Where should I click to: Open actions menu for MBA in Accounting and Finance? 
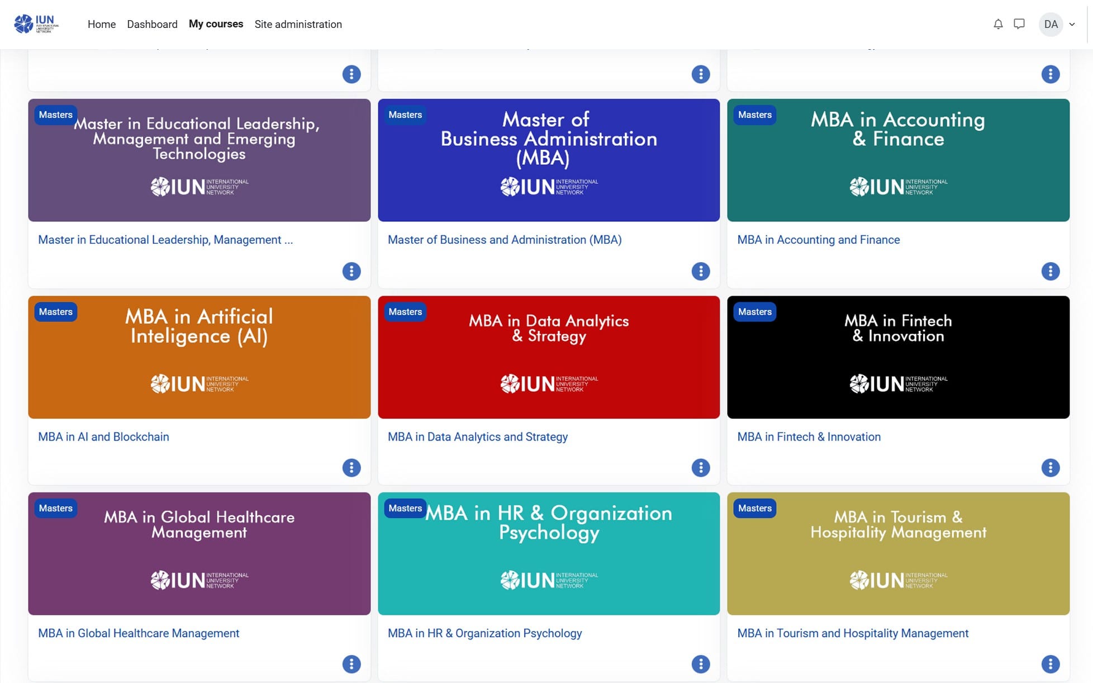click(x=1051, y=271)
